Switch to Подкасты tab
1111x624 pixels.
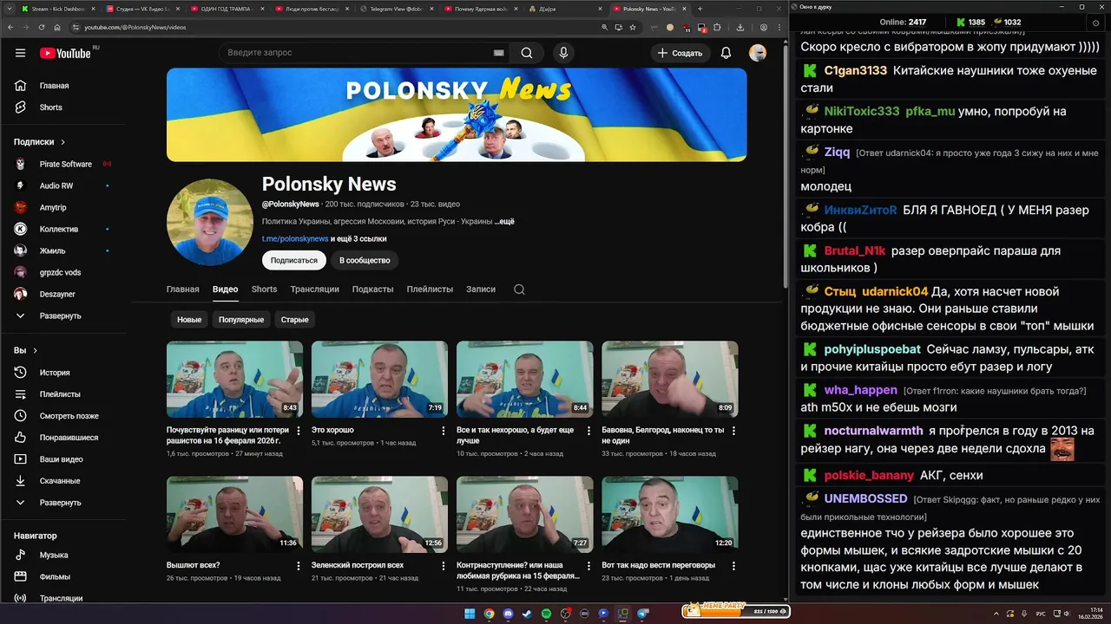[372, 289]
